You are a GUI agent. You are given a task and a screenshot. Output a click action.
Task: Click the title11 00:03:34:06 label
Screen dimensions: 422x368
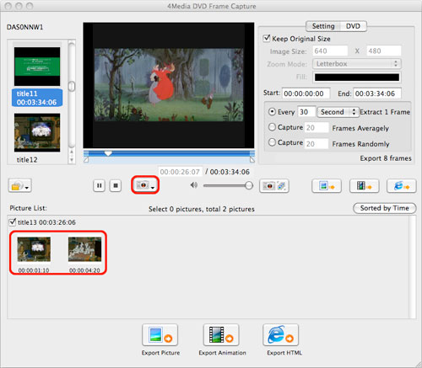37,98
